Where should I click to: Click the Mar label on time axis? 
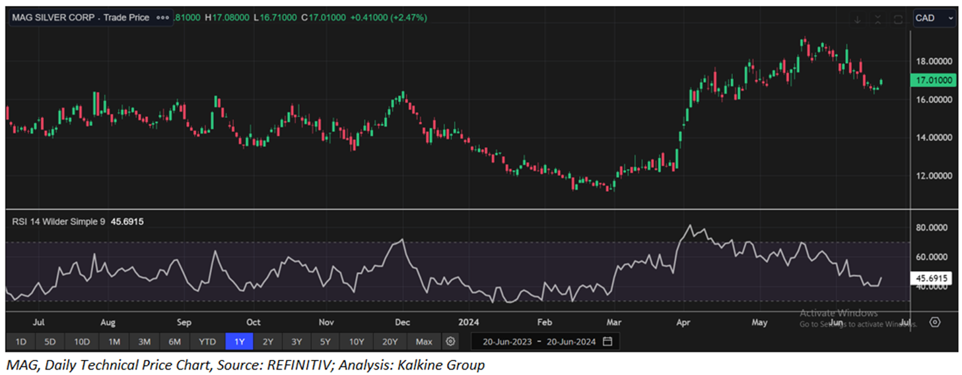[614, 322]
